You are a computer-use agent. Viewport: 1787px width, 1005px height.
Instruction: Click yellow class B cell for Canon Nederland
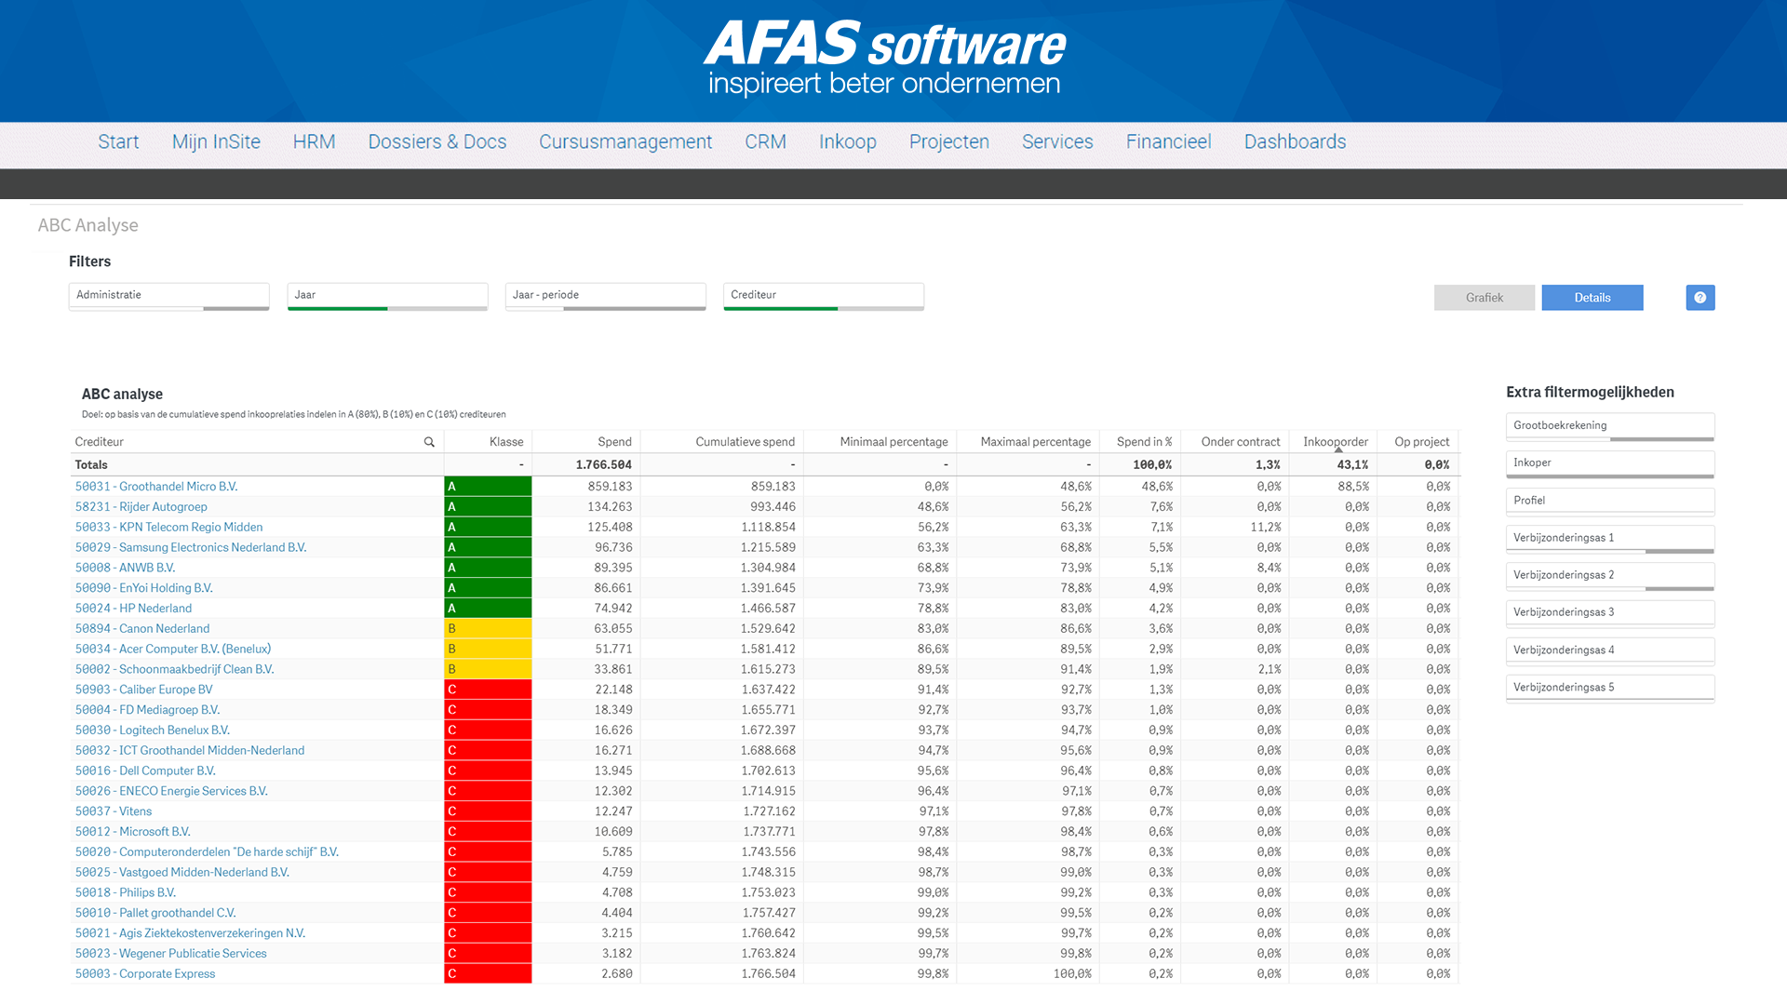488,629
